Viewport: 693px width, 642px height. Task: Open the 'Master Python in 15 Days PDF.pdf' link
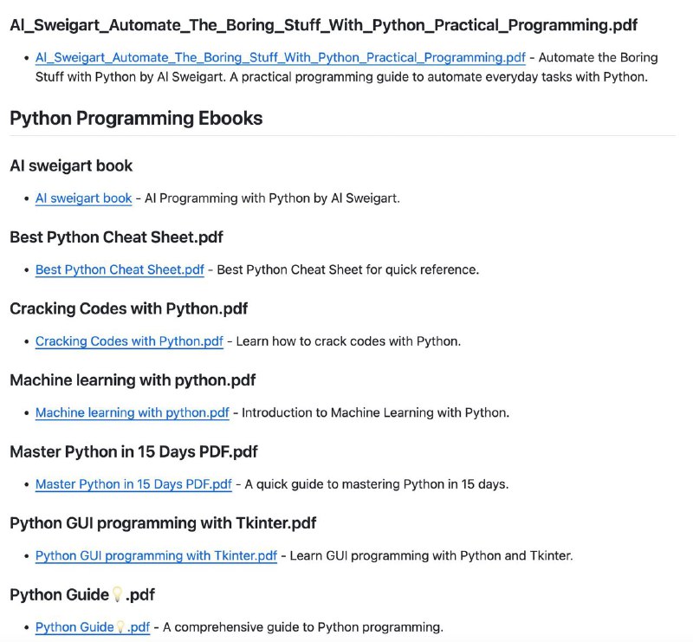tap(133, 484)
